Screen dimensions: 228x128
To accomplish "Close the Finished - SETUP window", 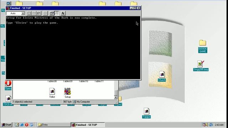I will pos(139,8).
